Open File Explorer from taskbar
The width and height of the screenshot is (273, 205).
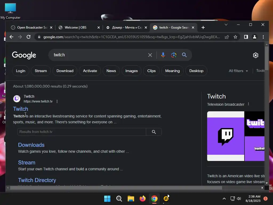click(131, 199)
